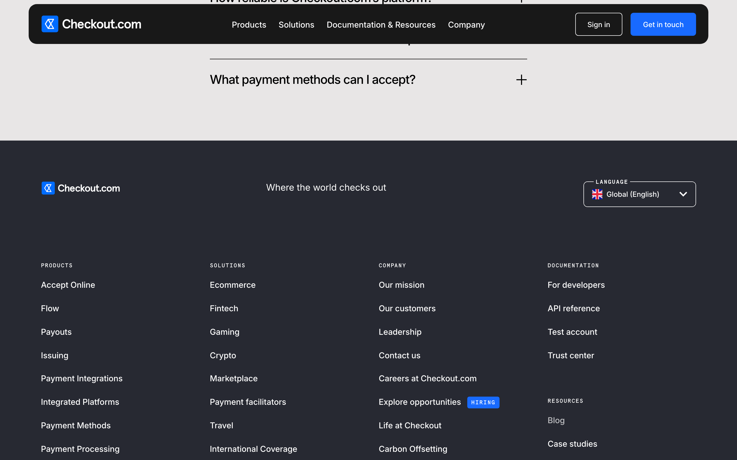Open the Our mission link
The image size is (737, 460).
click(402, 285)
